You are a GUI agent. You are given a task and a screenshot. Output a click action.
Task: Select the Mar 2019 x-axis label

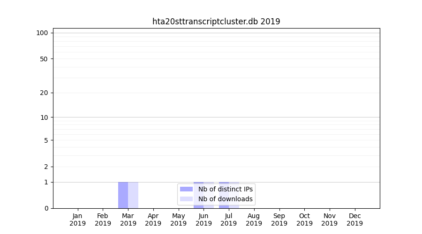(x=128, y=219)
